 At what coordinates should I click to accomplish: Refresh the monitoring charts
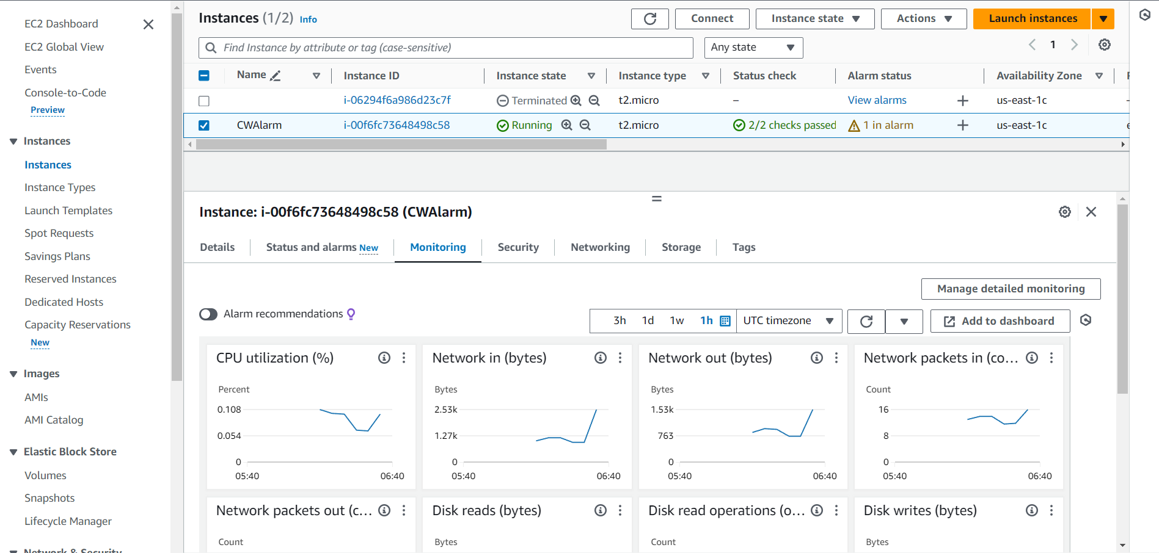(x=866, y=321)
